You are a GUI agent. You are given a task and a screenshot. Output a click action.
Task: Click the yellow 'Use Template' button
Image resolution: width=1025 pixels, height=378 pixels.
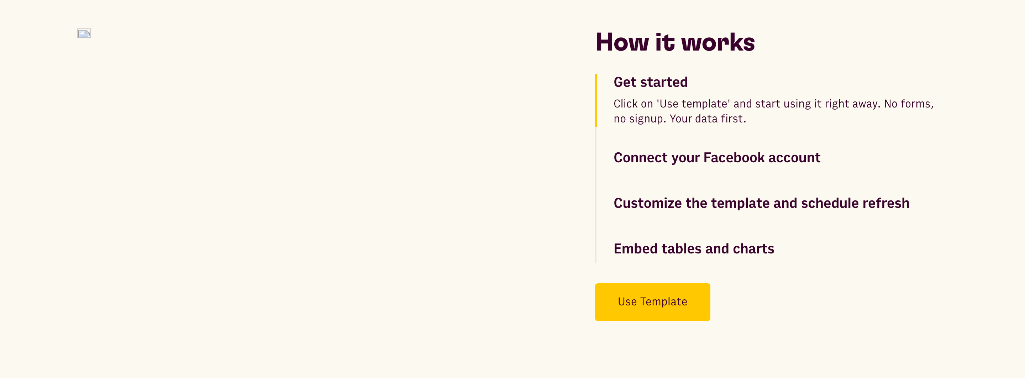(x=652, y=302)
